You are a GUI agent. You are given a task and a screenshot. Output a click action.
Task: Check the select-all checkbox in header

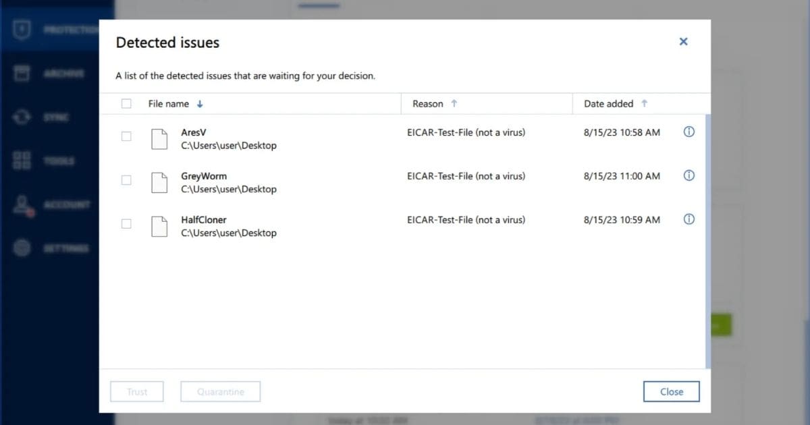(126, 104)
